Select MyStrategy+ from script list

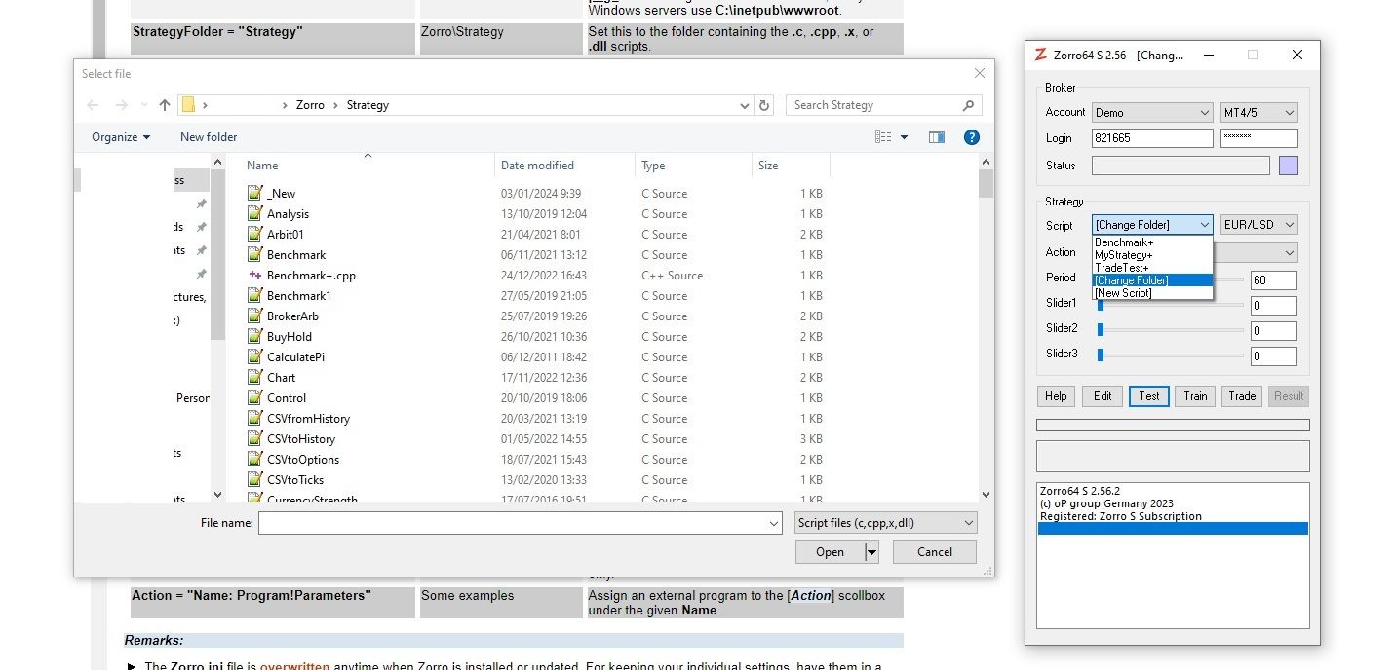point(1123,255)
